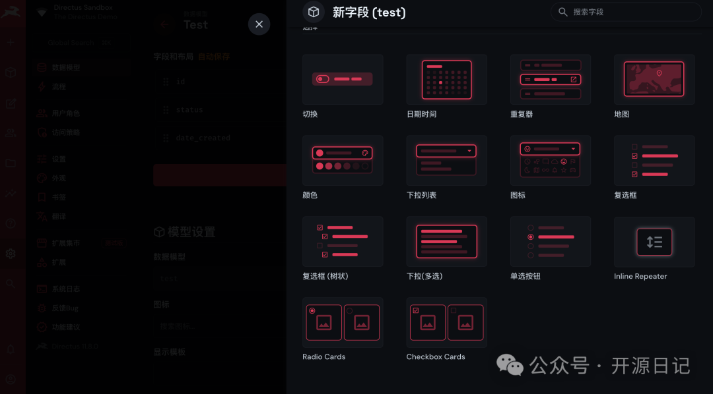Click the 搜索字段 search input
The image size is (713, 394).
click(626, 12)
